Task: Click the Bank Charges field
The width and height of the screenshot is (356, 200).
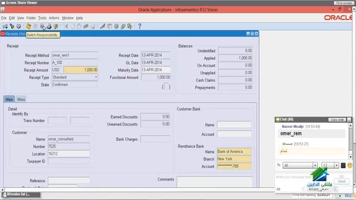Action: tap(155, 139)
